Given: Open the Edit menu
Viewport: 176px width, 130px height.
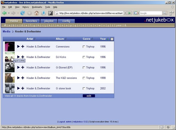Looking at the screenshot, I should point(10,7).
